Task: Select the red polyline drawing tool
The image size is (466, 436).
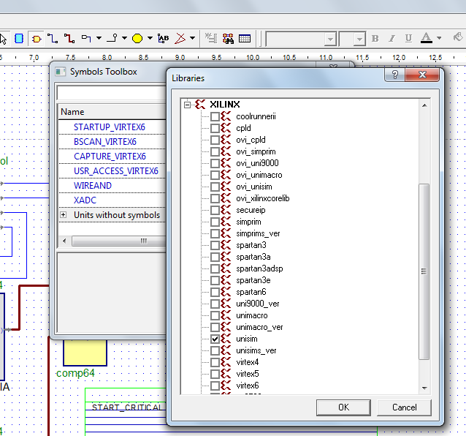Action: [180, 38]
